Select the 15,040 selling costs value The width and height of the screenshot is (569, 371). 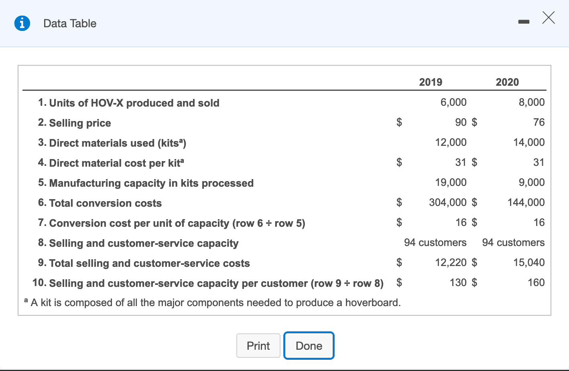(529, 262)
